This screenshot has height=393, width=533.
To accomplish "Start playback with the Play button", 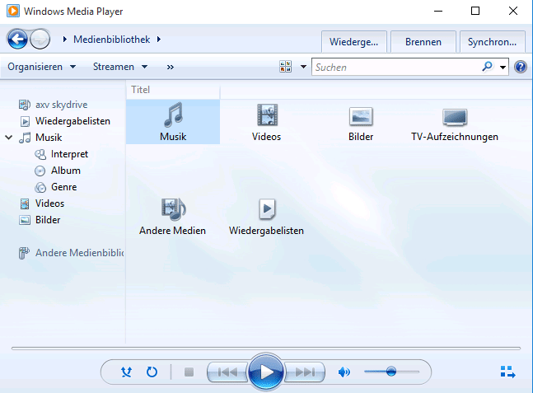I will (266, 372).
